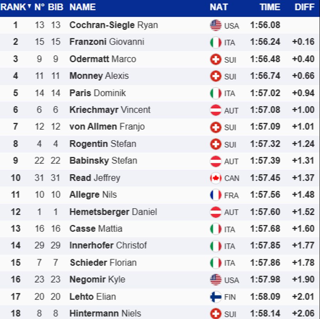The image size is (320, 319).
Task: Click the NAT column header
Action: tap(219, 7)
